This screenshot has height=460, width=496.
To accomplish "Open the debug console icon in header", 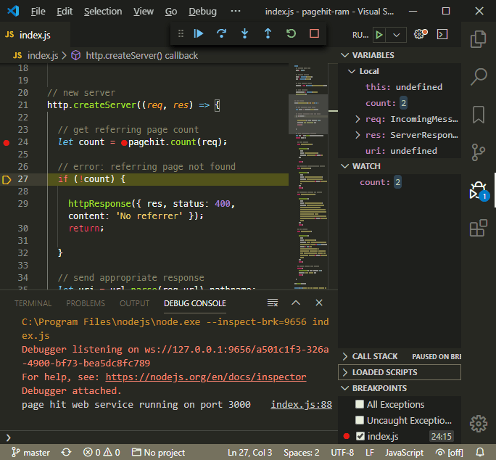I will 442,34.
